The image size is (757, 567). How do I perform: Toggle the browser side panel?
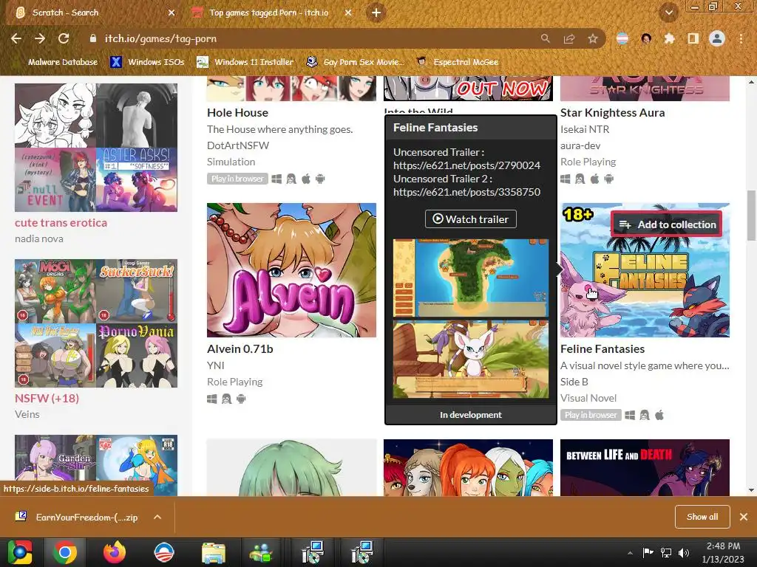693,38
